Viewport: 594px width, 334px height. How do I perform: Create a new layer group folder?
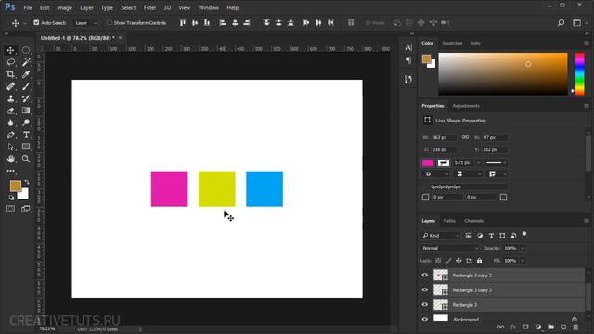coord(550,327)
